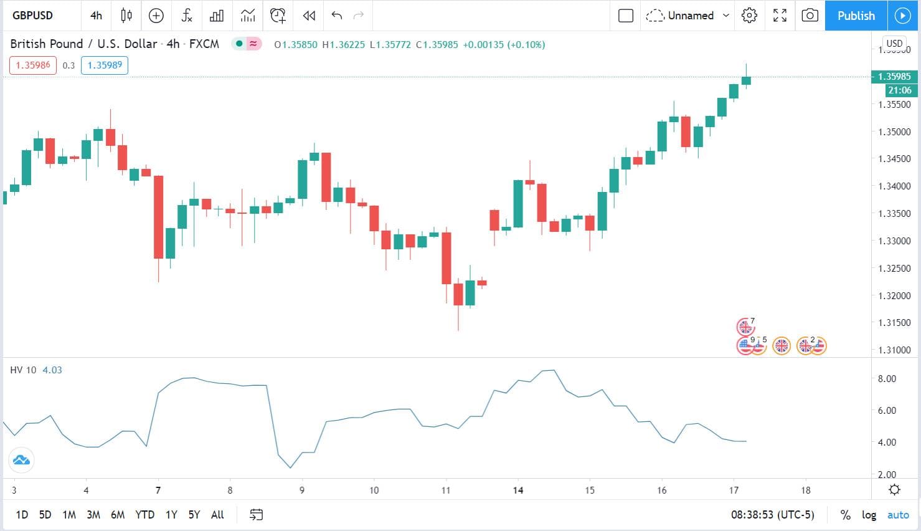Screen dimensions: 921x531
Task: Click the 7 date label on time axis
Action: 158,490
